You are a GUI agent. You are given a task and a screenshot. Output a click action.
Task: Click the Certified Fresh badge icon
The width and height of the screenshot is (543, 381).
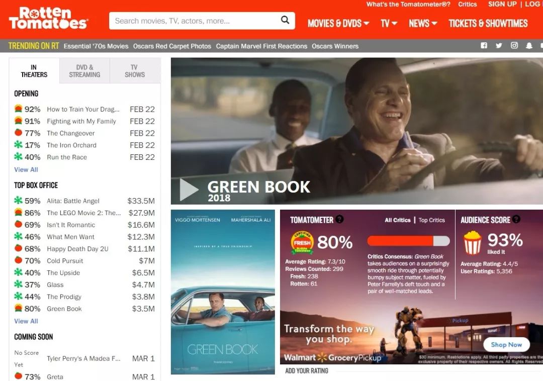pyautogui.click(x=302, y=242)
